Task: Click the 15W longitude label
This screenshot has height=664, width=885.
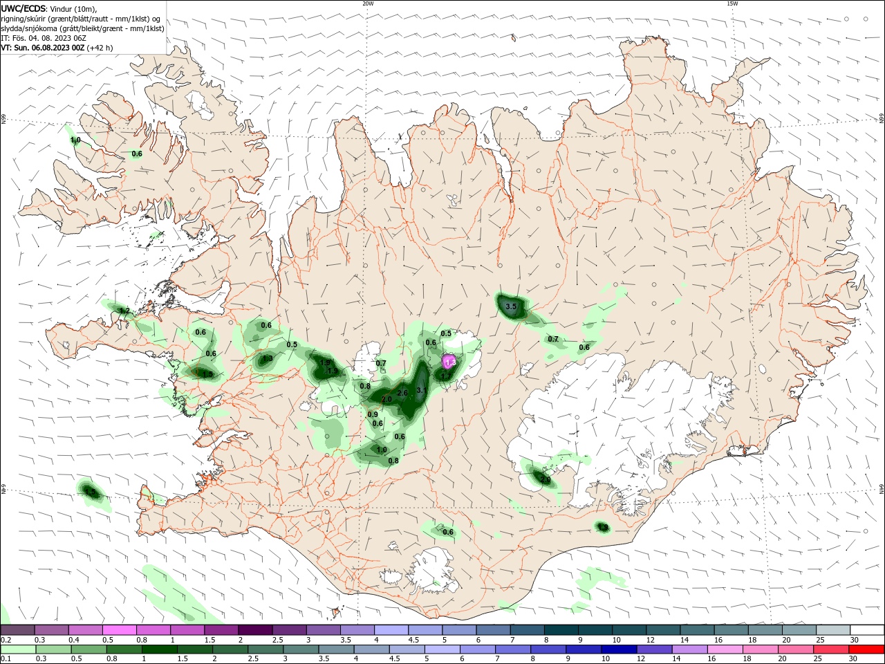Action: tap(732, 3)
